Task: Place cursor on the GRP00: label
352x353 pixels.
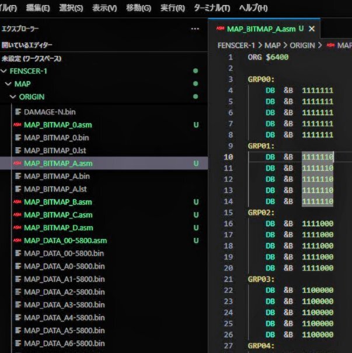Action: click(x=261, y=79)
